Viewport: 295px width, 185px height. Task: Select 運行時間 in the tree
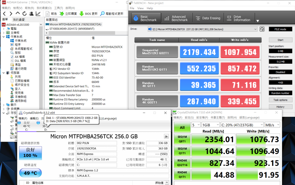coord(20,69)
